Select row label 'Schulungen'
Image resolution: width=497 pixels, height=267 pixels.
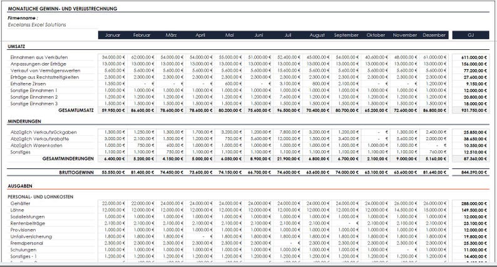coord(23,250)
